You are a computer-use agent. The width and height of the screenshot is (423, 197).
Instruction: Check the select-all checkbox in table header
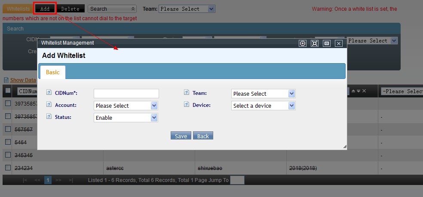pos(8,91)
